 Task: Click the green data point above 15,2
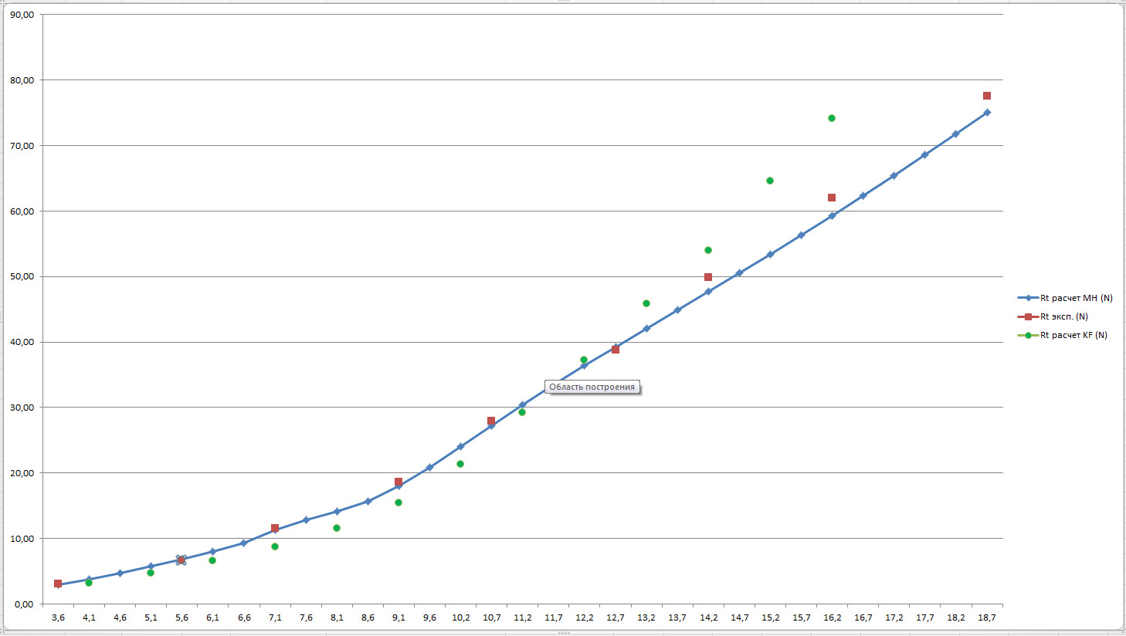[x=770, y=181]
